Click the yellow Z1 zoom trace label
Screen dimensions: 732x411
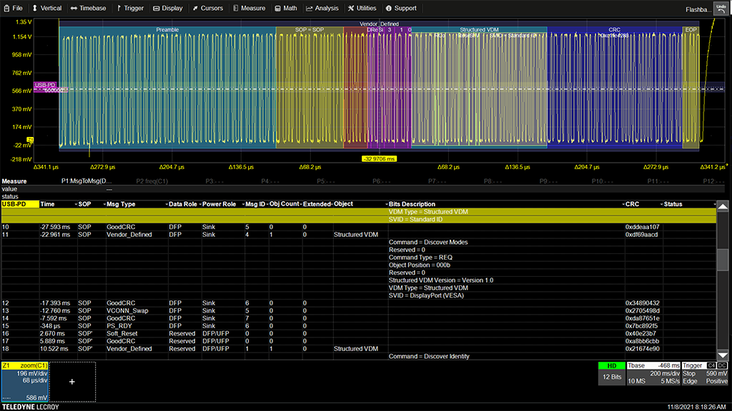tap(24, 365)
